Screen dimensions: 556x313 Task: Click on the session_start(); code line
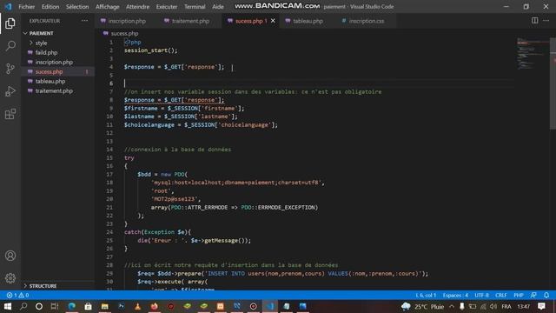click(150, 50)
